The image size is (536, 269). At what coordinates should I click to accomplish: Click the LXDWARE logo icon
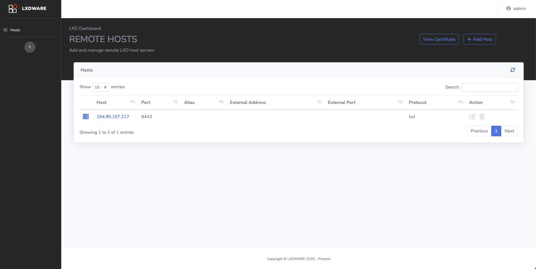(13, 8)
